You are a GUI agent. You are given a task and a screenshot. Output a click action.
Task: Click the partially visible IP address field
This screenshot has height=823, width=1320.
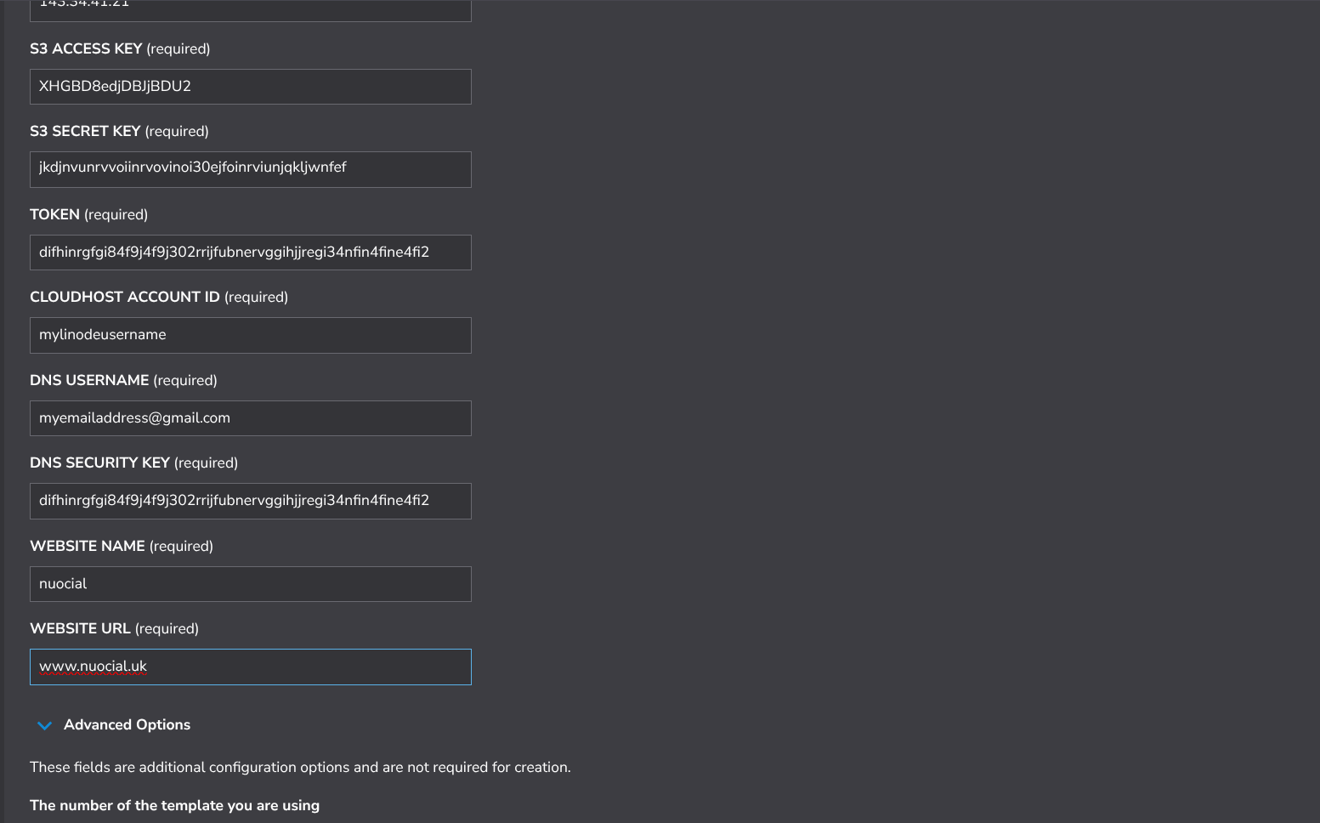point(250,9)
